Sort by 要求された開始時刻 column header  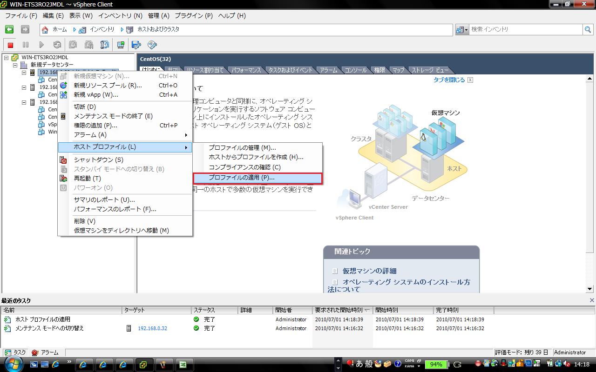342,310
